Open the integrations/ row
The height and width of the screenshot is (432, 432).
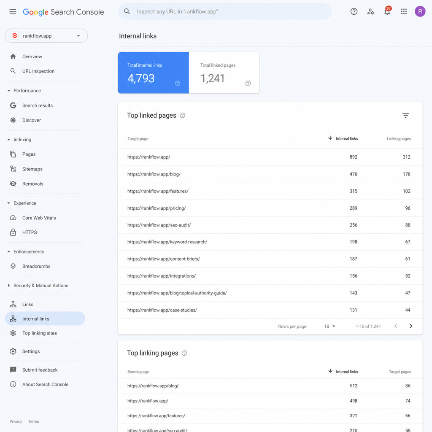click(x=270, y=276)
